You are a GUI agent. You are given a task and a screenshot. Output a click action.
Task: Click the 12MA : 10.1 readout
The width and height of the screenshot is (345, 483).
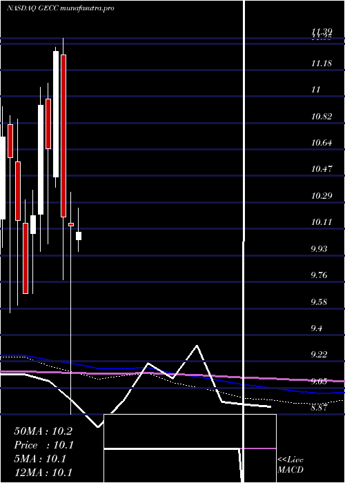coord(43,472)
